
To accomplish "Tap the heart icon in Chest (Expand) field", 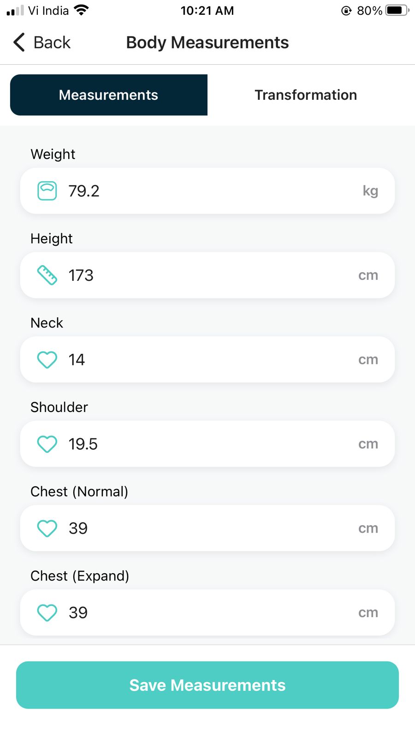I will [x=47, y=613].
